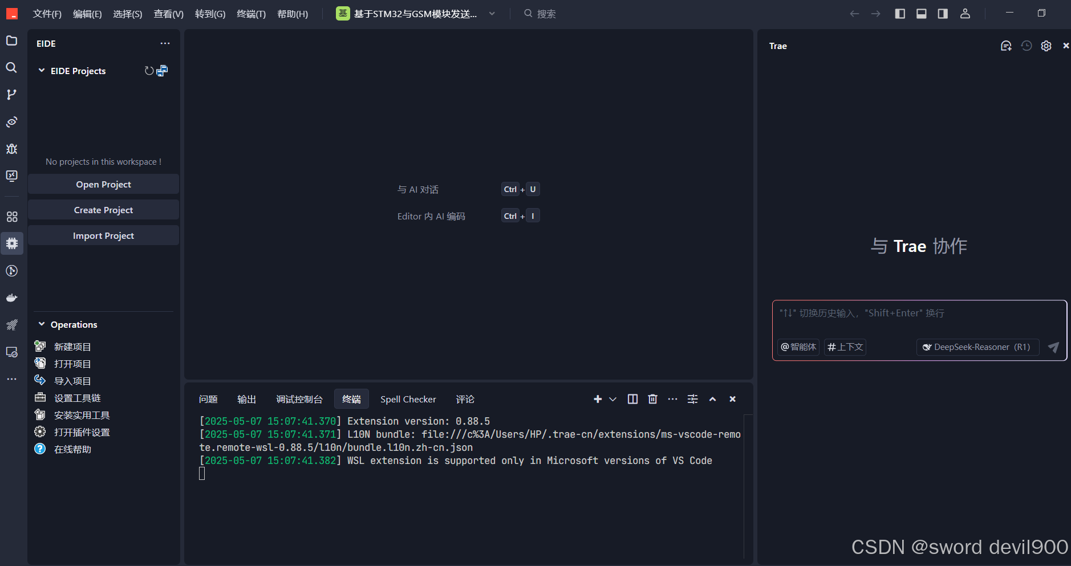Screen dimensions: 1071x566
Task: Open the account user icon in title bar
Action: pos(965,14)
